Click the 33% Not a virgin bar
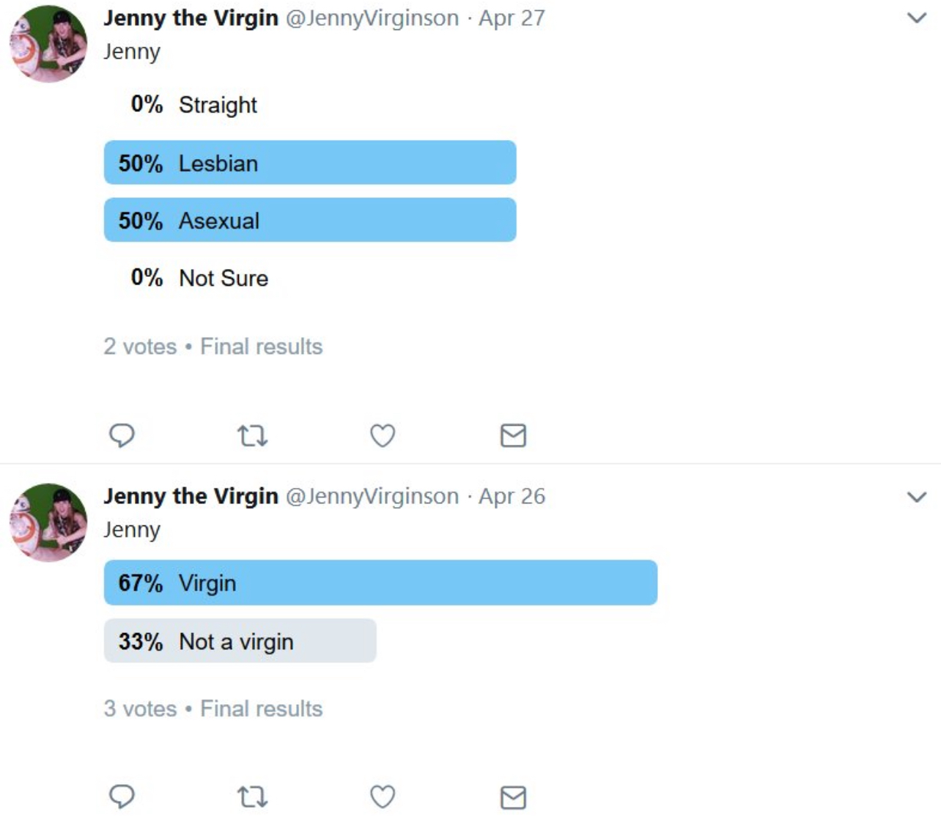Image resolution: width=941 pixels, height=817 pixels. [240, 641]
